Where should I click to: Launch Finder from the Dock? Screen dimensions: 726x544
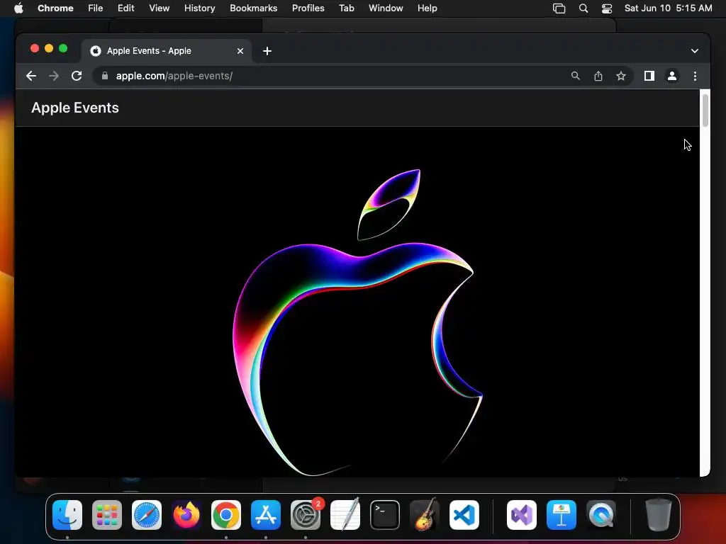tap(67, 515)
